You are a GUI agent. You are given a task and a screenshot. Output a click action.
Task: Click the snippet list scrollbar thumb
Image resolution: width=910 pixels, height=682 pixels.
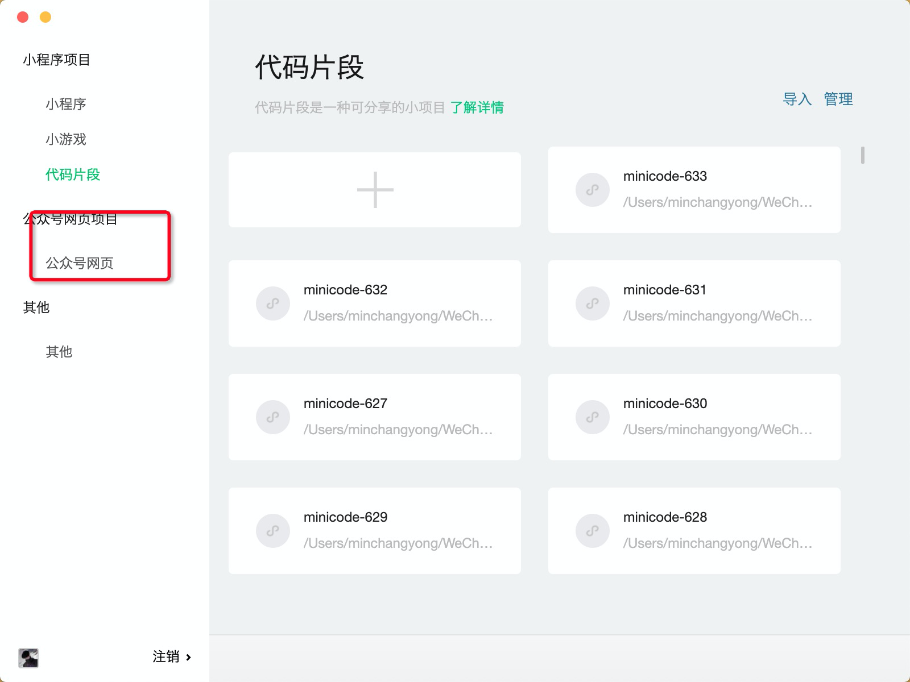[863, 155]
